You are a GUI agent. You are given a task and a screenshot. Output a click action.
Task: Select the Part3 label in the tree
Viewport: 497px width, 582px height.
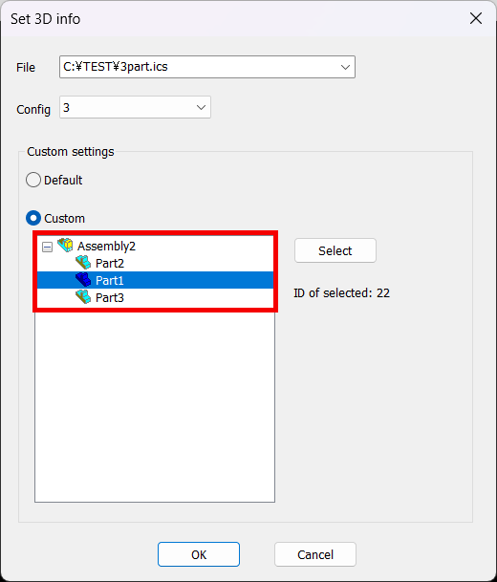(x=110, y=297)
